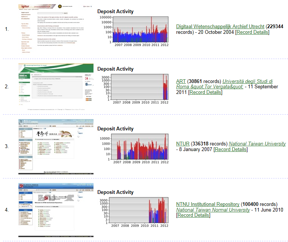Click '20 October 2004' date text
Viewport: 288px width, 242px height.
click(x=216, y=32)
